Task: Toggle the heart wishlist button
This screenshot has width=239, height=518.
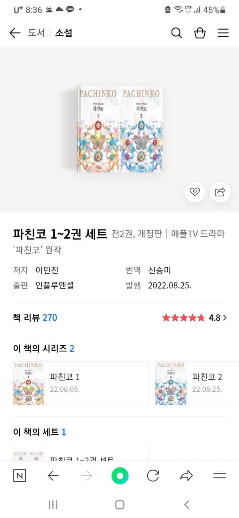Action: 195,192
